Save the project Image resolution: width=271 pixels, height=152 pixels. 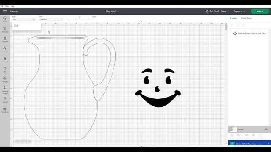[x=224, y=11]
